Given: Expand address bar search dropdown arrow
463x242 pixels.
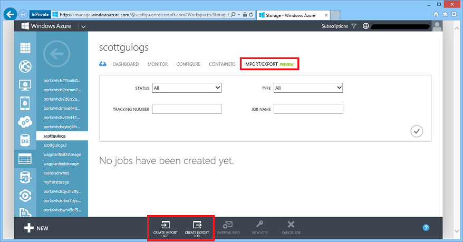Looking at the screenshot, I should (x=239, y=14).
